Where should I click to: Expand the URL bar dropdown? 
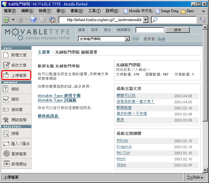[x=146, y=20]
